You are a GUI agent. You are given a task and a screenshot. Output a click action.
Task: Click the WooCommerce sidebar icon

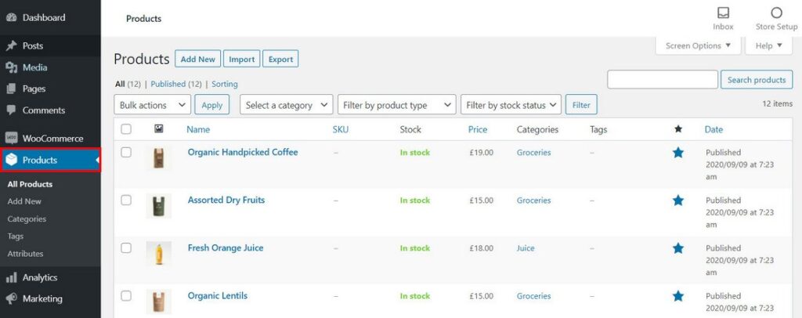[x=12, y=139]
